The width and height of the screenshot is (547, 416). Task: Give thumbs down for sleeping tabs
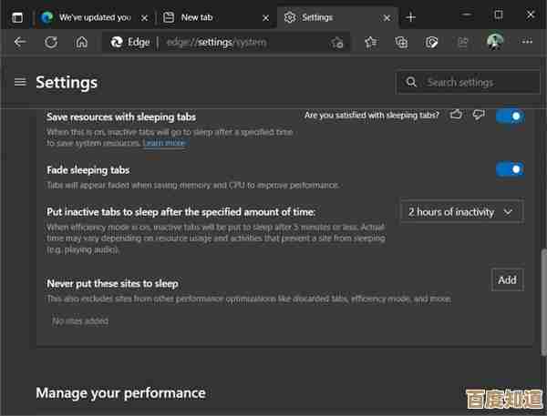point(479,116)
